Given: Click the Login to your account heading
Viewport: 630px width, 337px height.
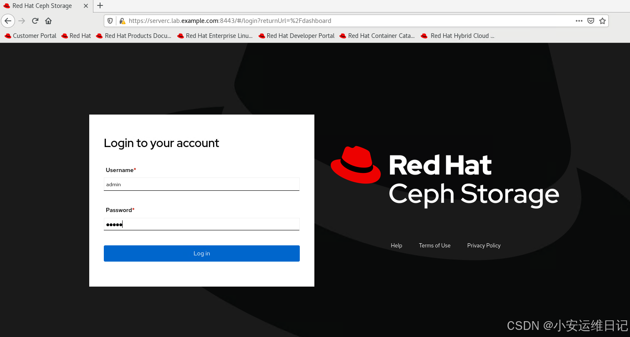Looking at the screenshot, I should [x=161, y=143].
